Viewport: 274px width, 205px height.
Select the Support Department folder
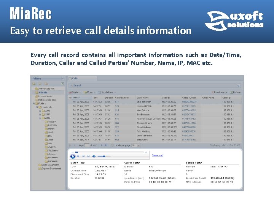[x=50, y=169]
